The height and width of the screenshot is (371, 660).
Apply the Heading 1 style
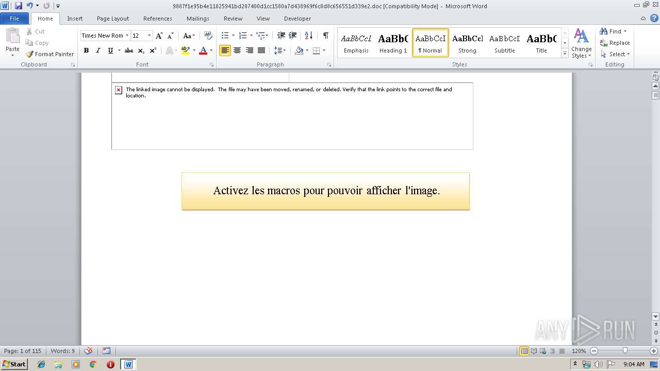(393, 43)
